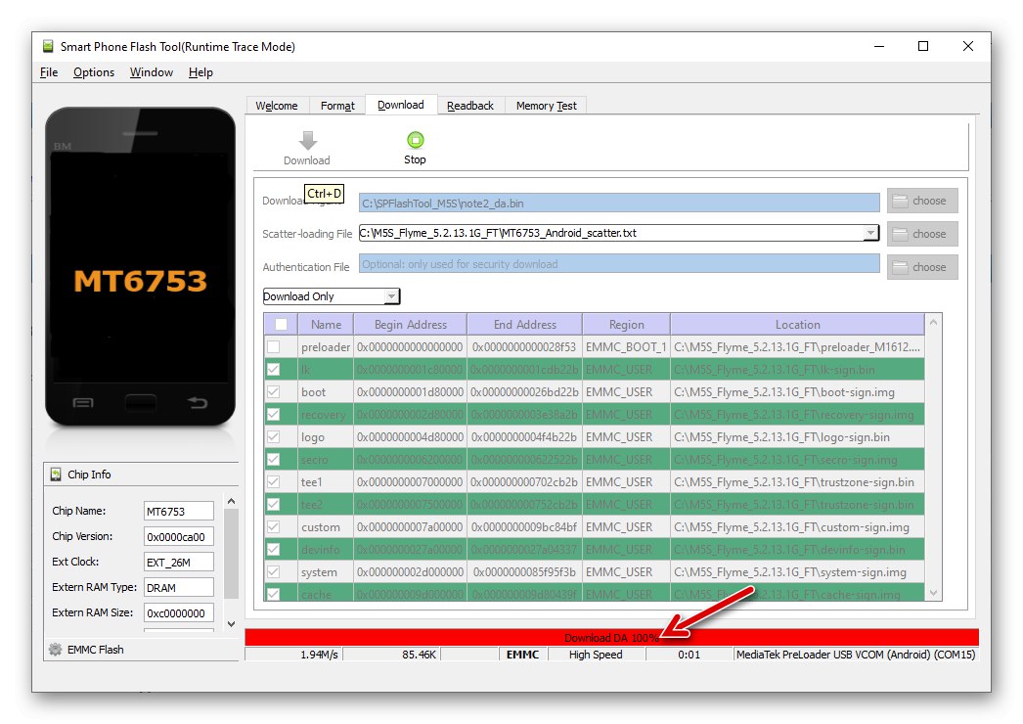1023x724 pixels.
Task: Expand the Scatter-loading File dropdown arrow
Action: click(871, 234)
